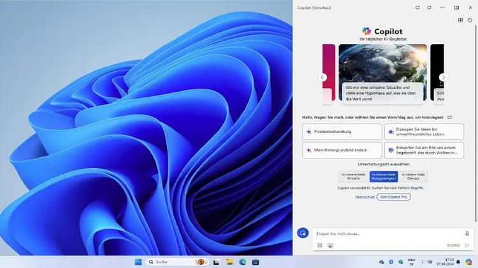Open the volume speaker tray icon

[430, 262]
